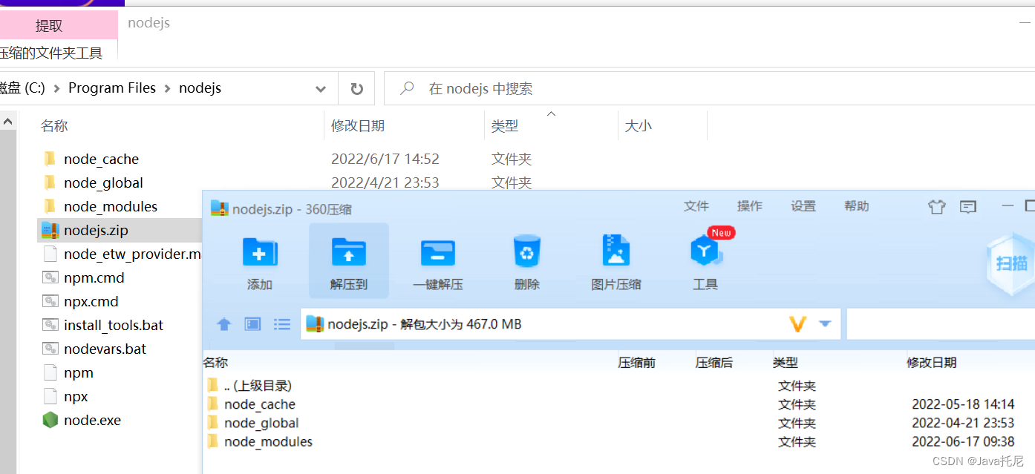Select the npx.cmd file

pos(91,301)
